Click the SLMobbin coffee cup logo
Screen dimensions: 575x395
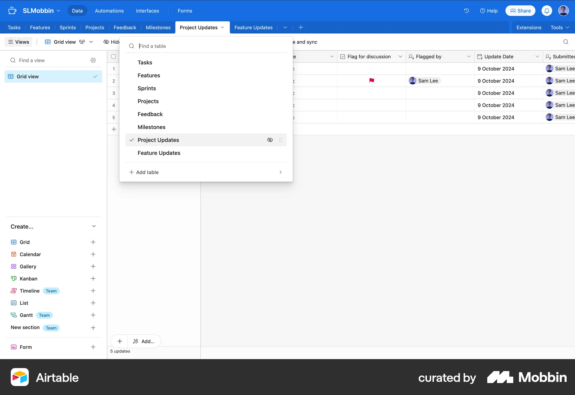point(12,10)
